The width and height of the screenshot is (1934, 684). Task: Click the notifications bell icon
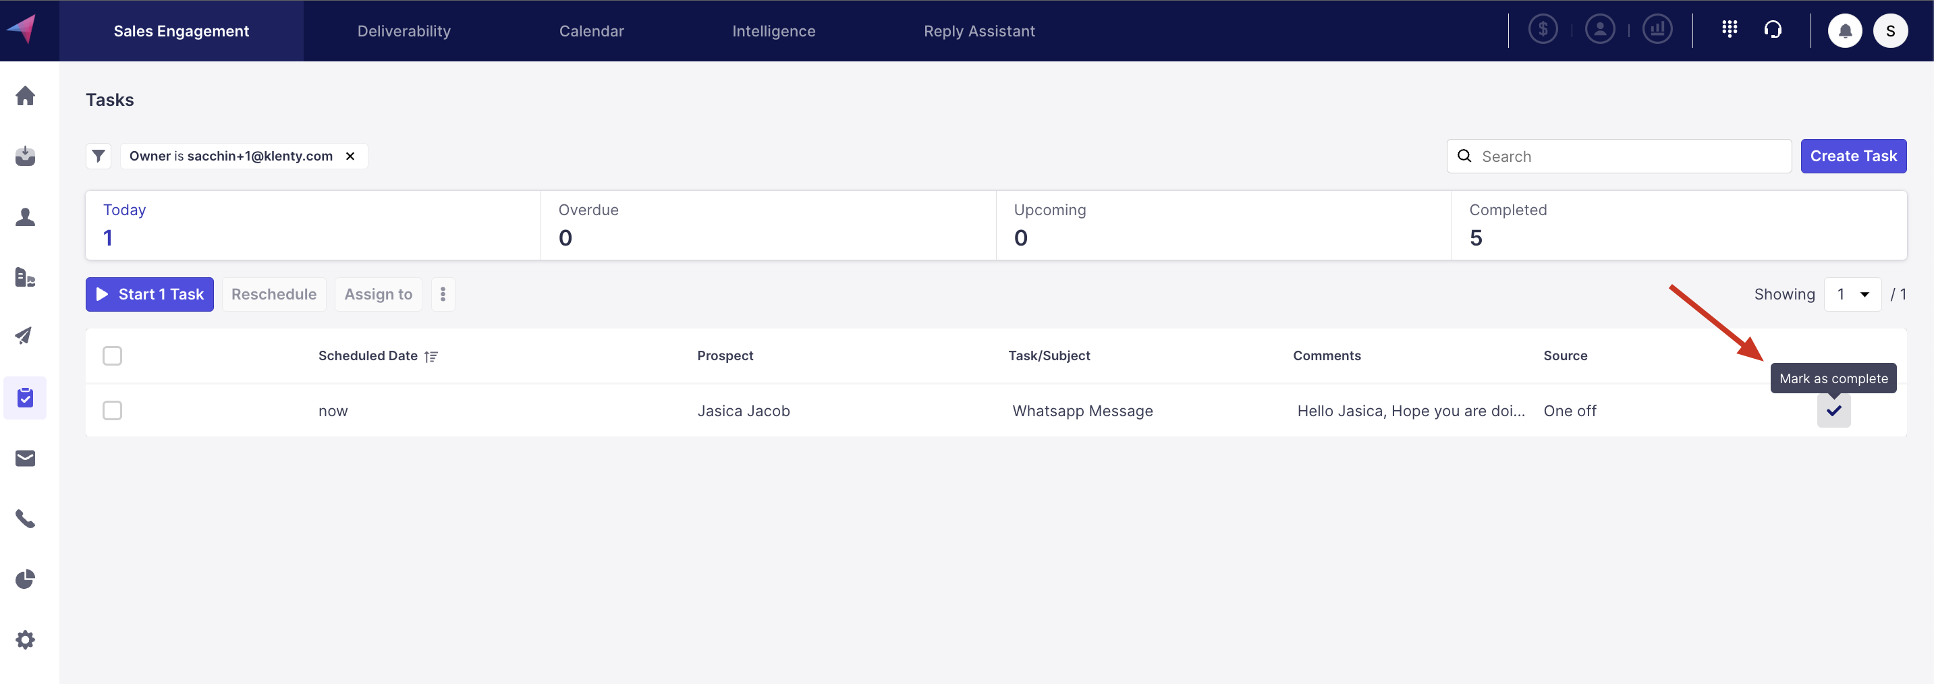(1845, 31)
